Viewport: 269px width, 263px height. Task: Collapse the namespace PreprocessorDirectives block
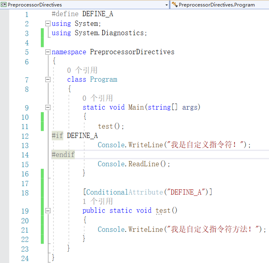pos(48,52)
